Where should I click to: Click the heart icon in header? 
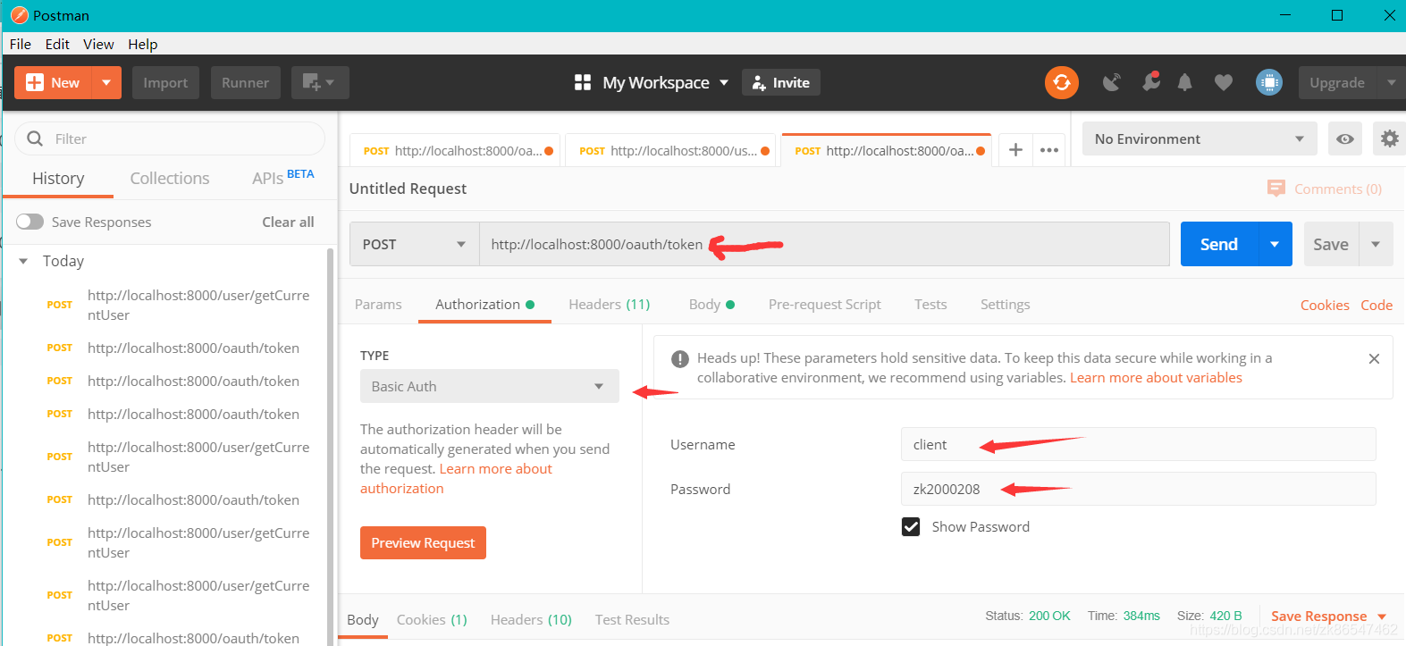[x=1223, y=82]
